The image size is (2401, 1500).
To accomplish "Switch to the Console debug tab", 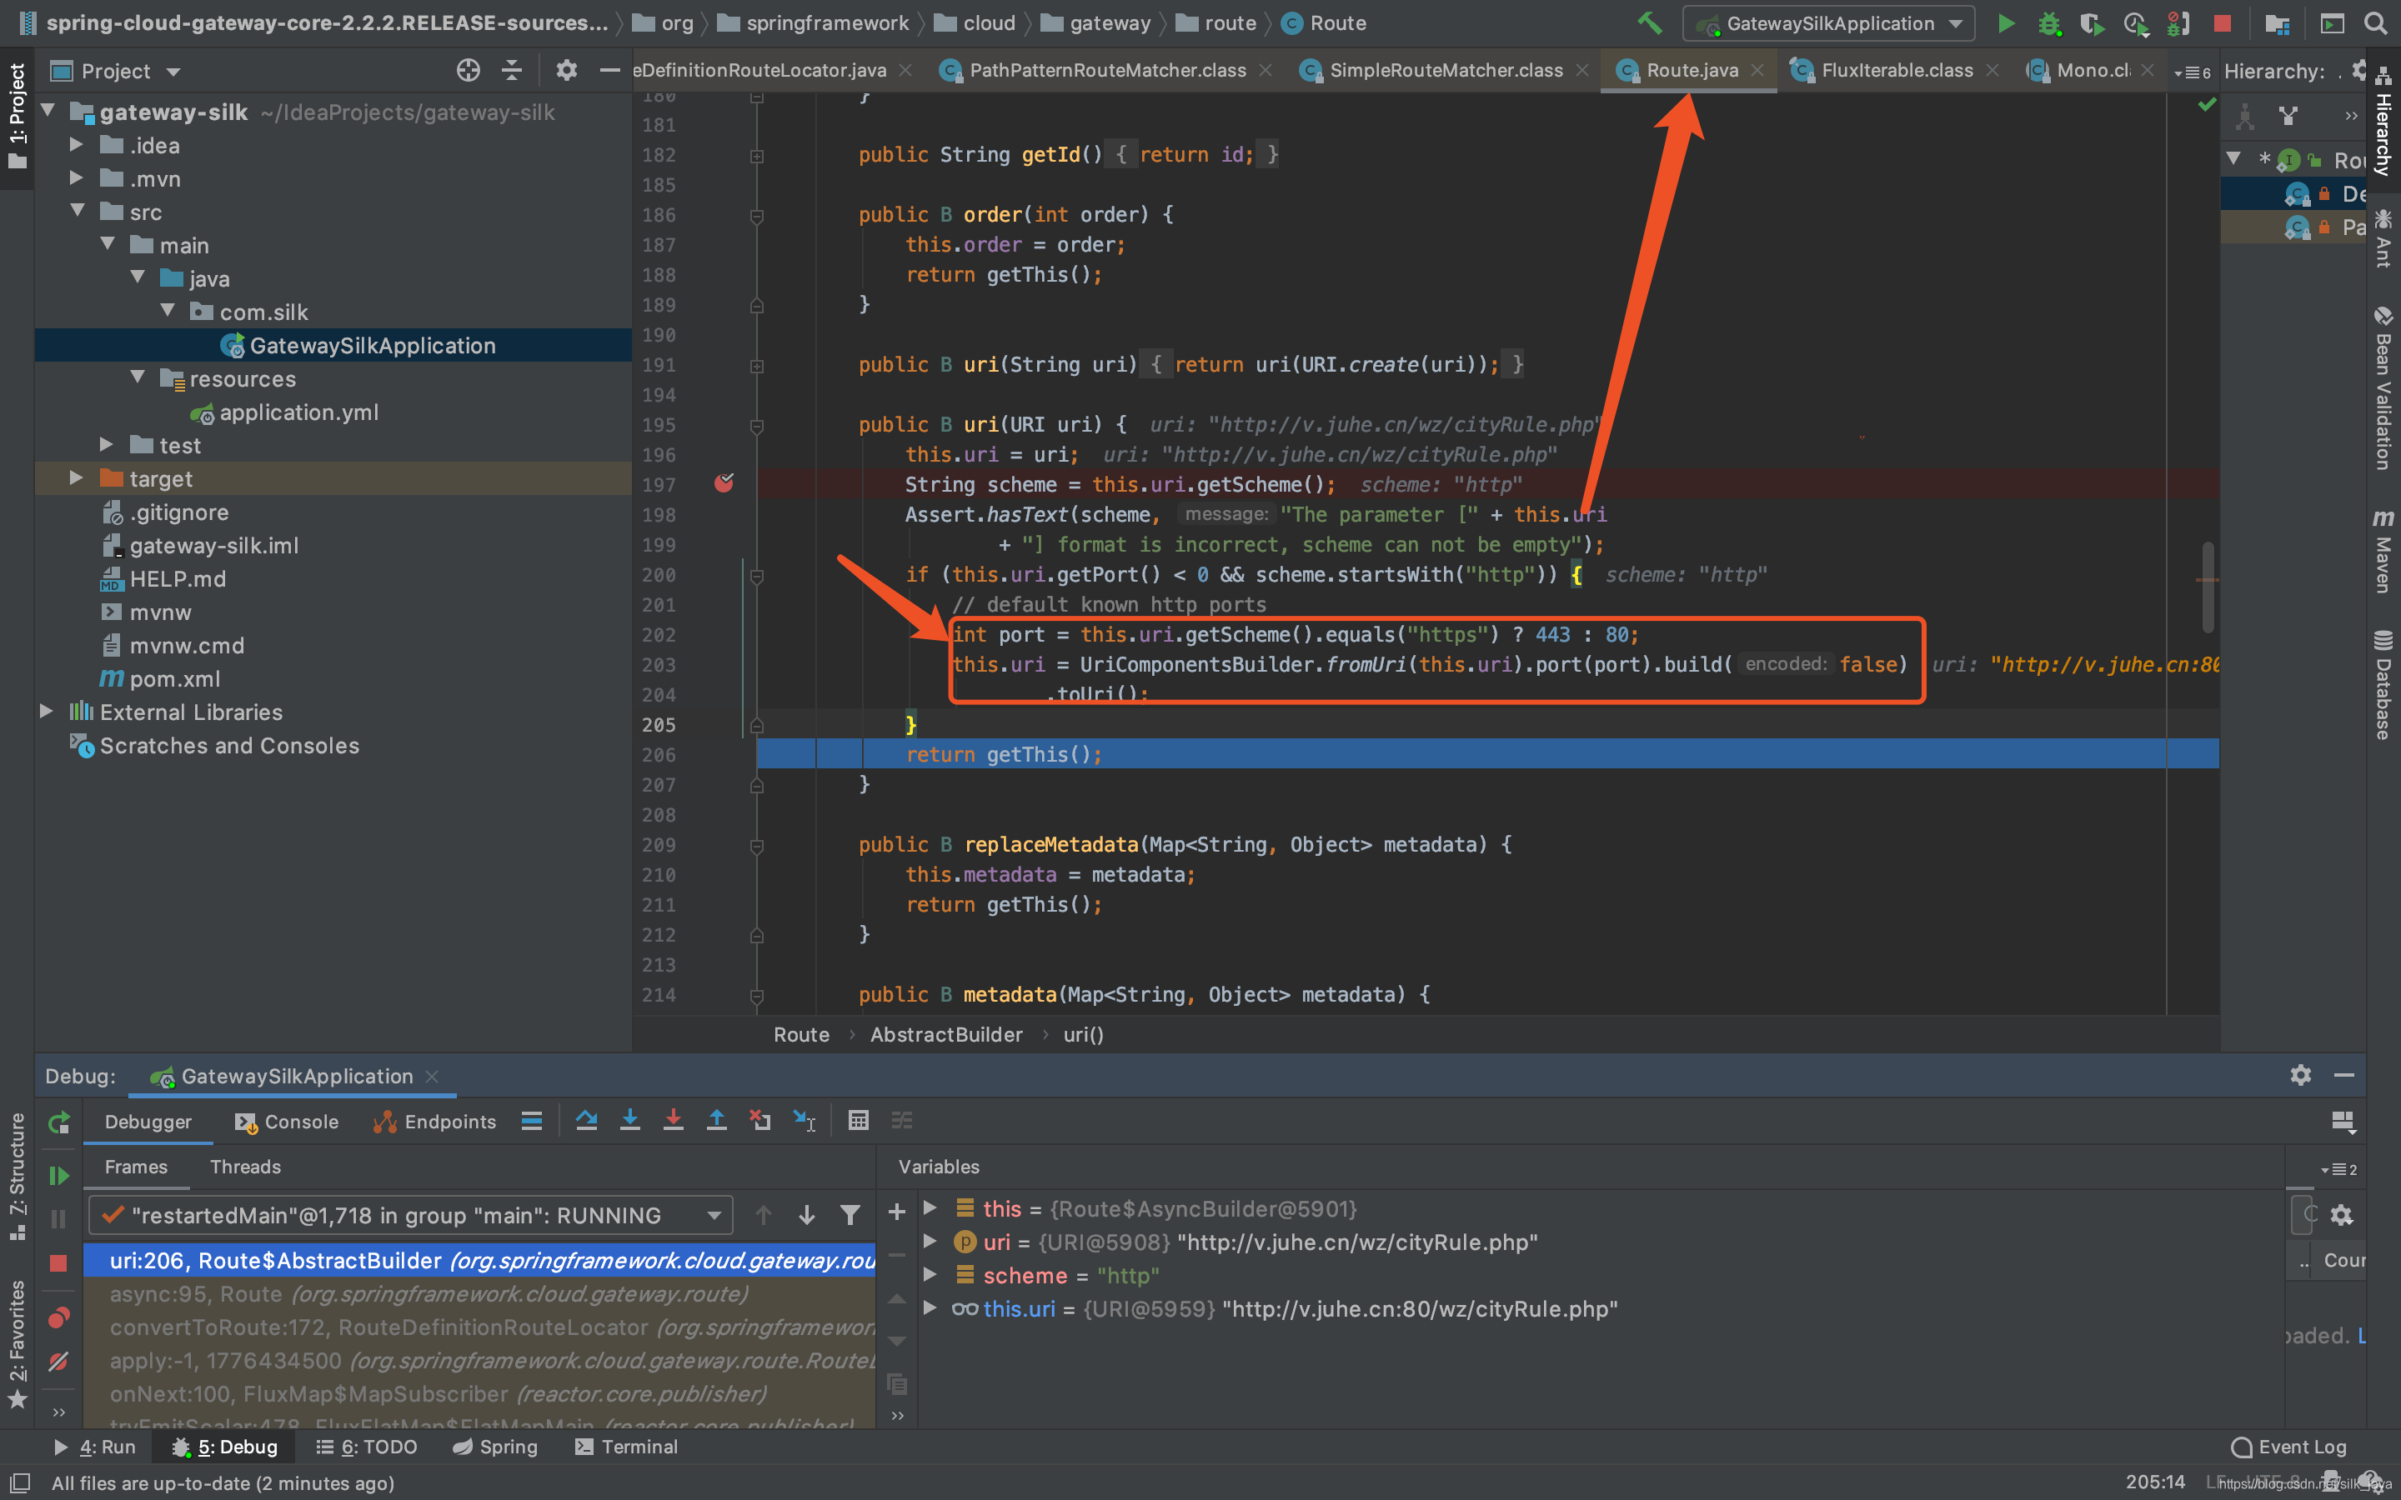I will (288, 1122).
